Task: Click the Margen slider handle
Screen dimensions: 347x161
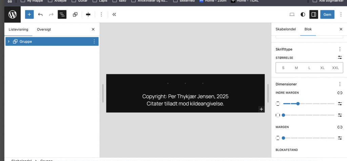Action: [x=283, y=138]
